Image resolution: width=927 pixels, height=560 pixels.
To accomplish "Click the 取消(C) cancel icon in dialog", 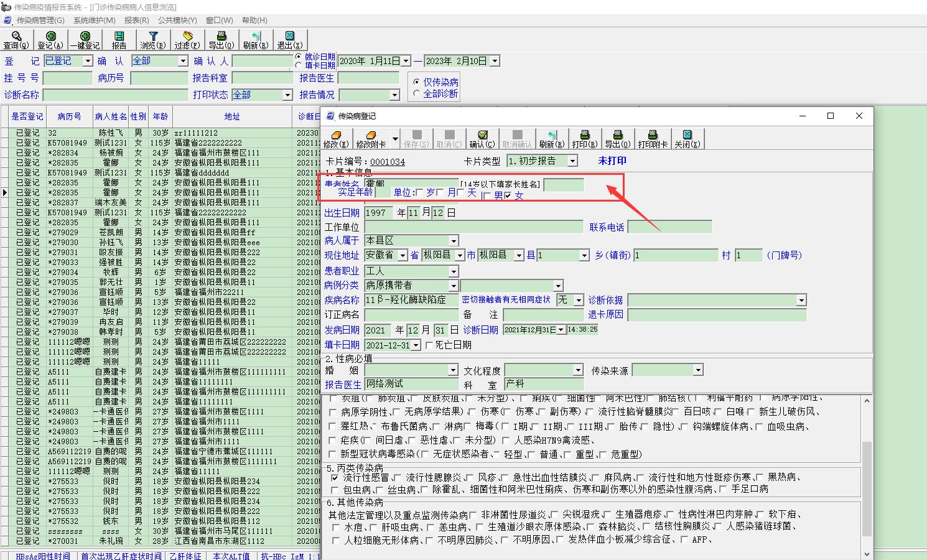I will [449, 135].
